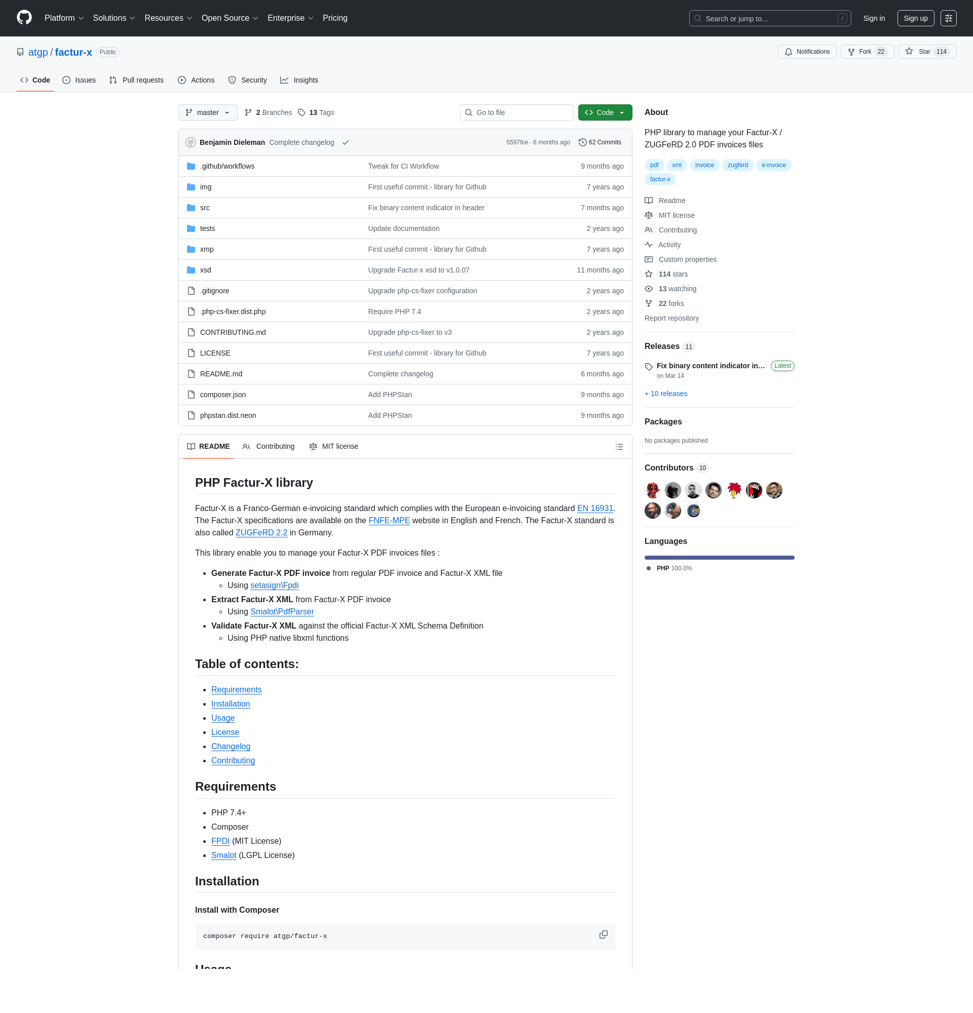
Task: Open the 13 Tags link
Action: [x=316, y=112]
